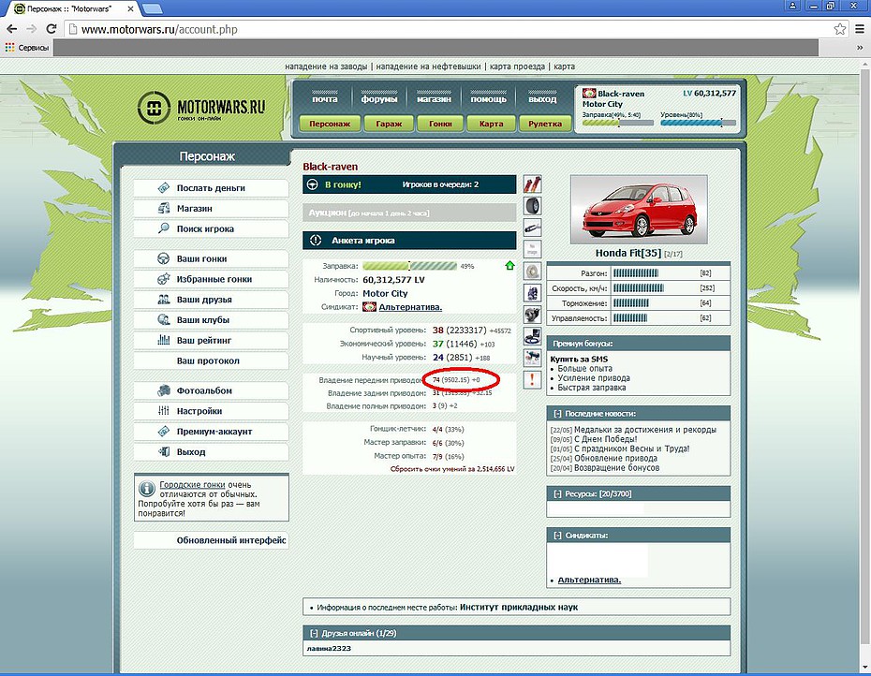Follow the Городские гонки link
This screenshot has height=676, width=871.
(192, 484)
